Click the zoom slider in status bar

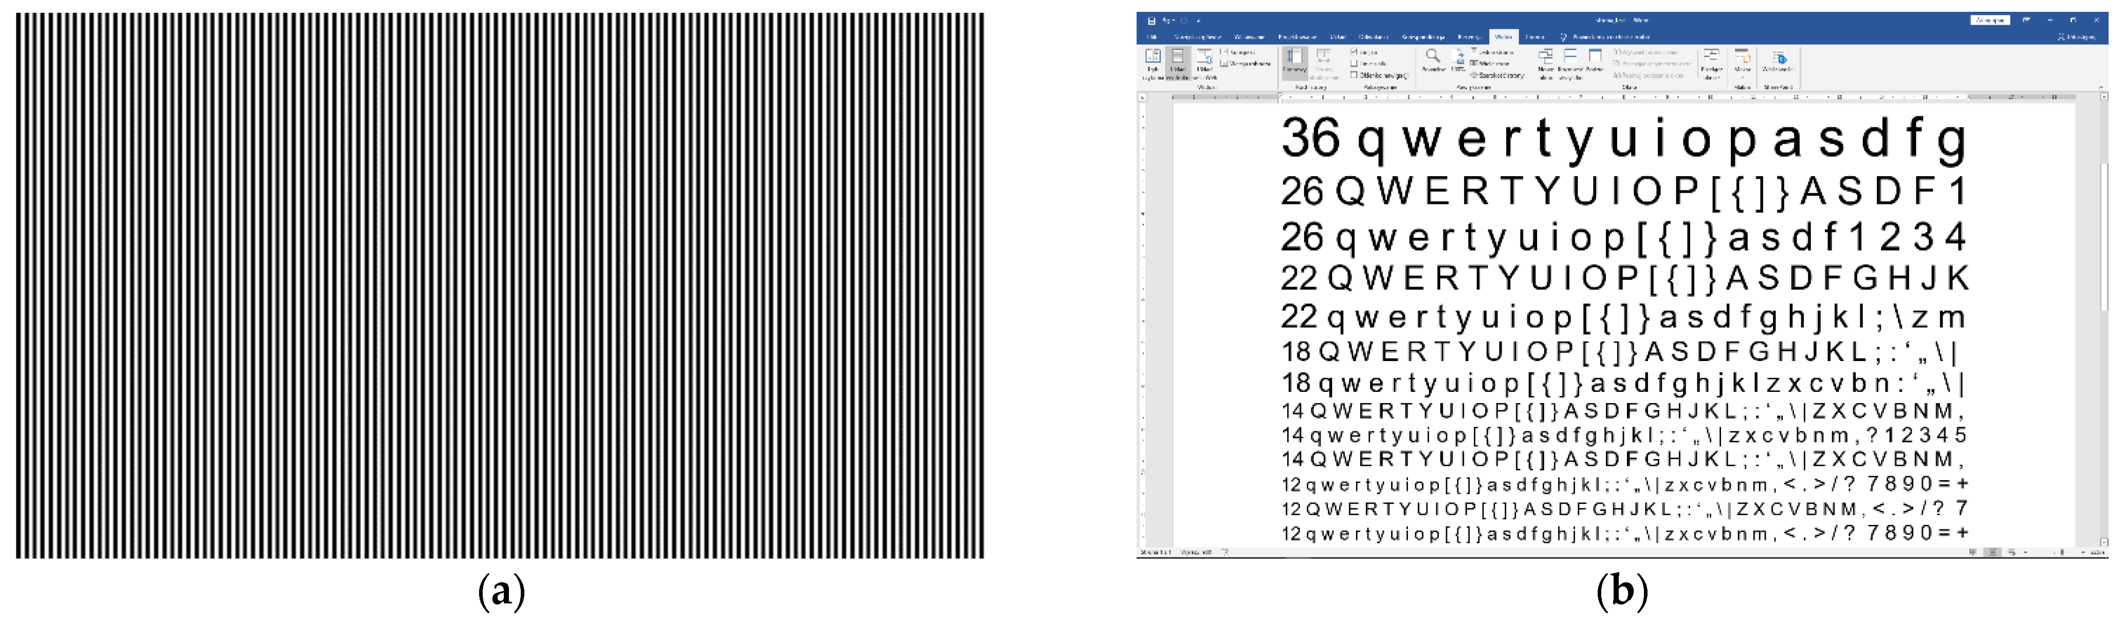[2062, 553]
